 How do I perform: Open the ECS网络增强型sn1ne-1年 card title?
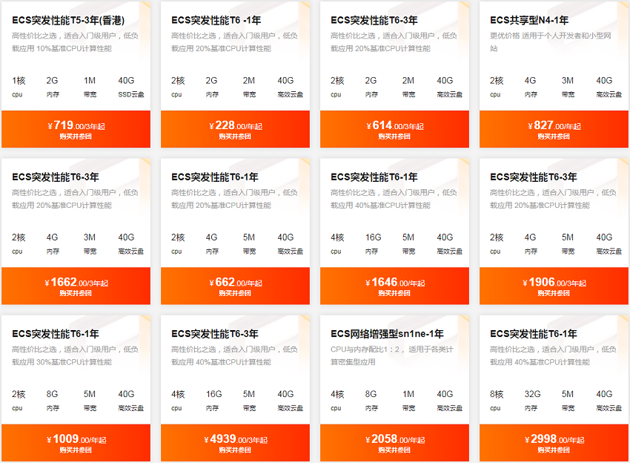[387, 334]
